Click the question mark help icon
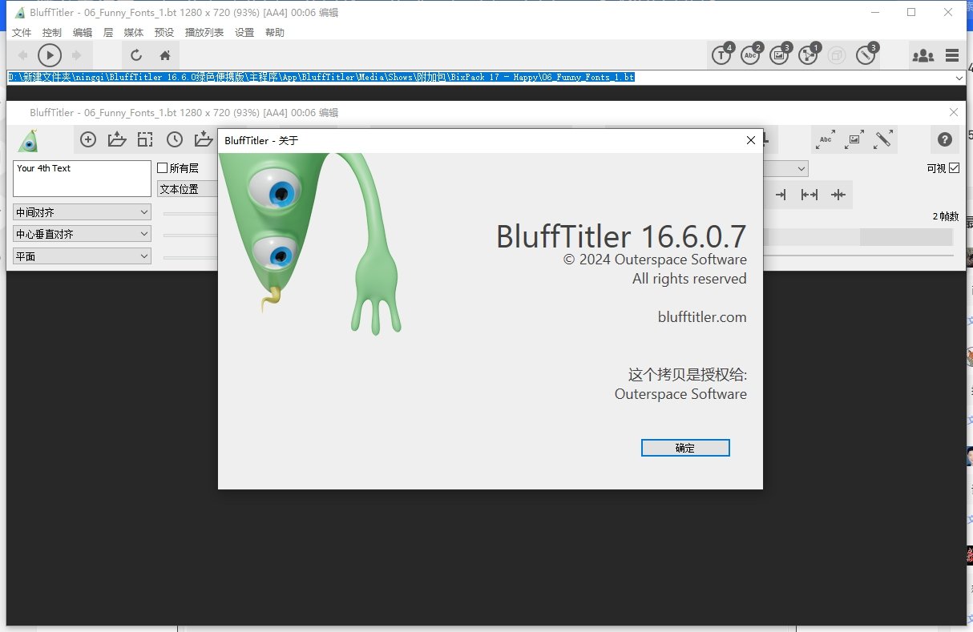The height and width of the screenshot is (632, 973). (x=945, y=140)
